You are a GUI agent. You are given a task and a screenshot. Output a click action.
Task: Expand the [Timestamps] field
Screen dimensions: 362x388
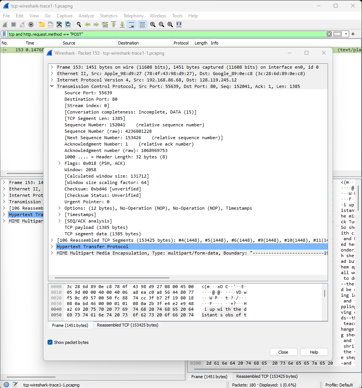pyautogui.click(x=60, y=215)
